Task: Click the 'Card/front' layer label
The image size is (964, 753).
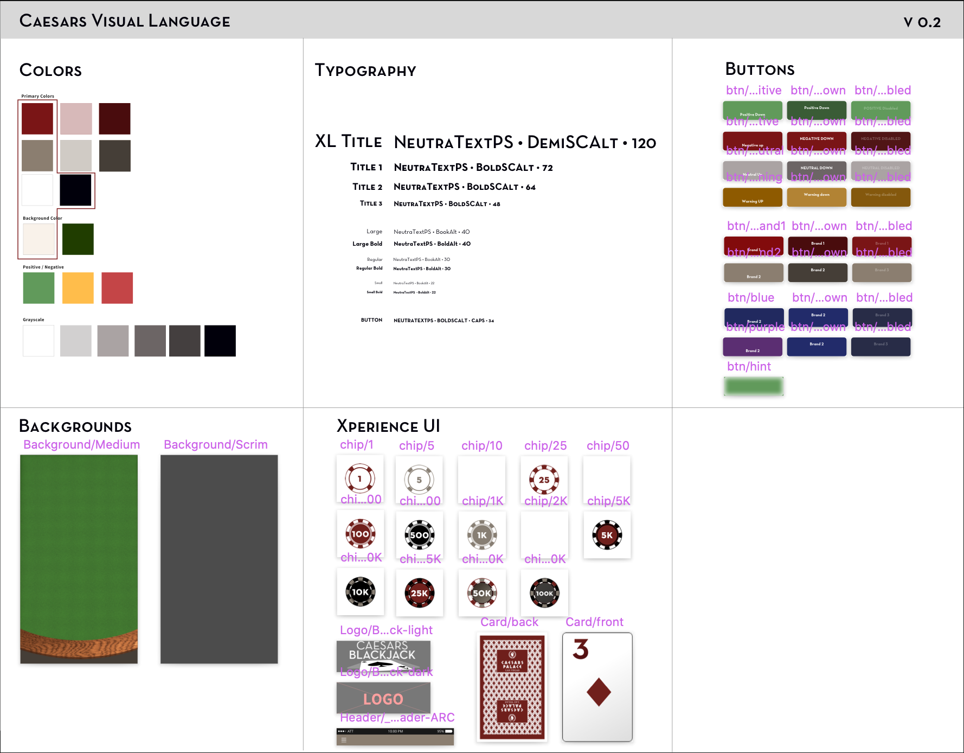Action: click(594, 622)
